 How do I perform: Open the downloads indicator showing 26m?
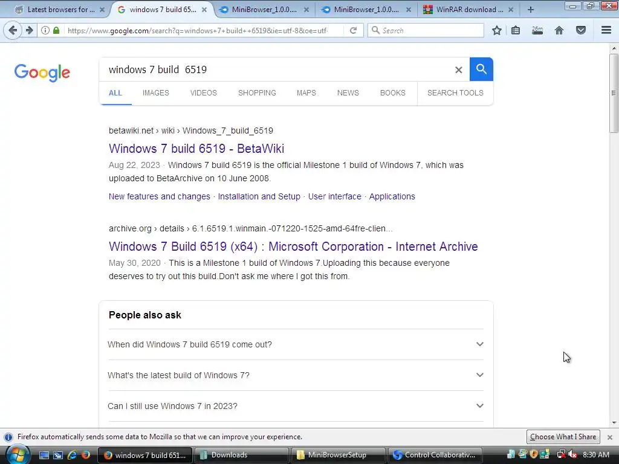(x=537, y=30)
